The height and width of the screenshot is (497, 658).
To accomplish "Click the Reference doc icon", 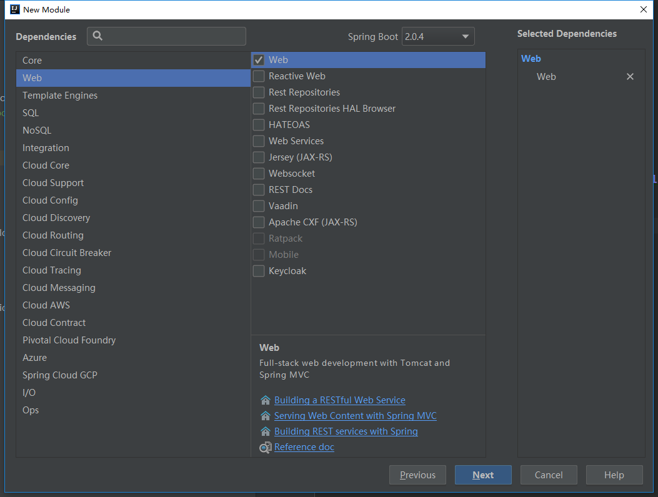I will pos(266,447).
